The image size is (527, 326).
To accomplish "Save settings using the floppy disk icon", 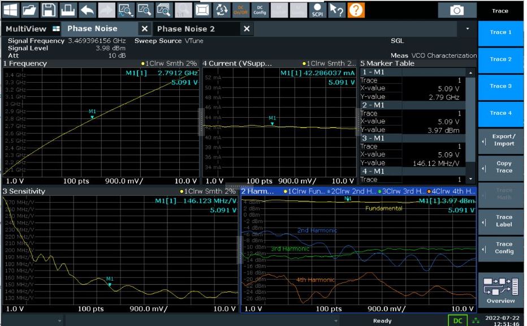I will [49, 10].
